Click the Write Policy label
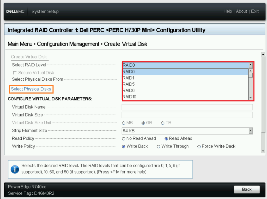The width and height of the screenshot is (267, 199). tap(23, 146)
